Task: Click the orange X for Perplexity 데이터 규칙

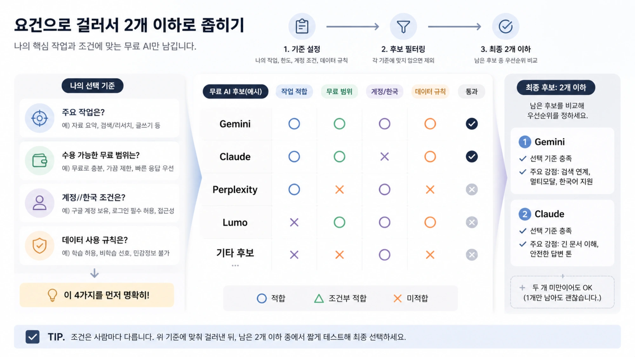Action: pyautogui.click(x=430, y=190)
